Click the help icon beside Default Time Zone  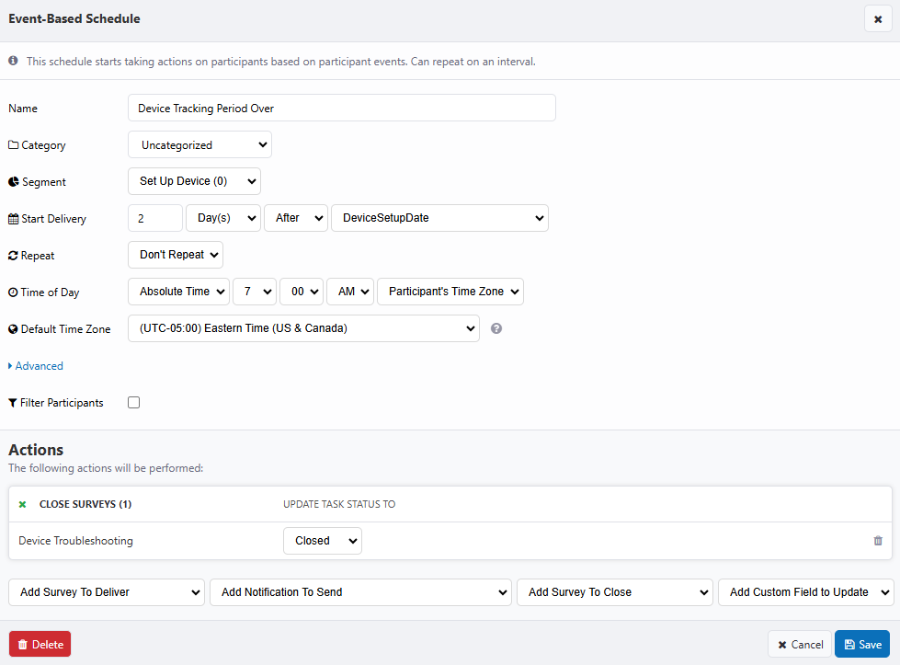[496, 328]
